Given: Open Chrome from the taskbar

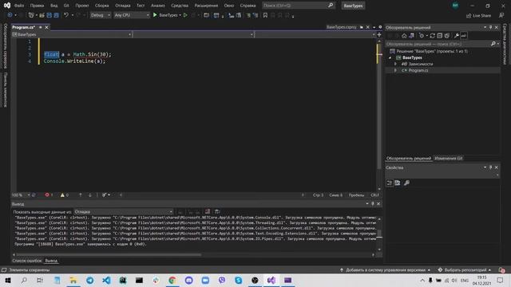Looking at the screenshot, I should [x=172, y=280].
